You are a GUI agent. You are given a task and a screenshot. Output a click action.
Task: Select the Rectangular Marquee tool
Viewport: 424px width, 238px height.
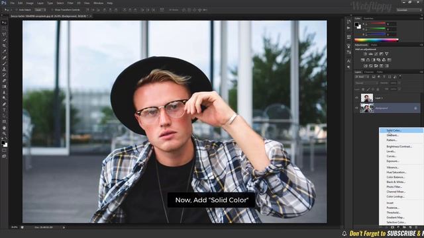coord(4,28)
